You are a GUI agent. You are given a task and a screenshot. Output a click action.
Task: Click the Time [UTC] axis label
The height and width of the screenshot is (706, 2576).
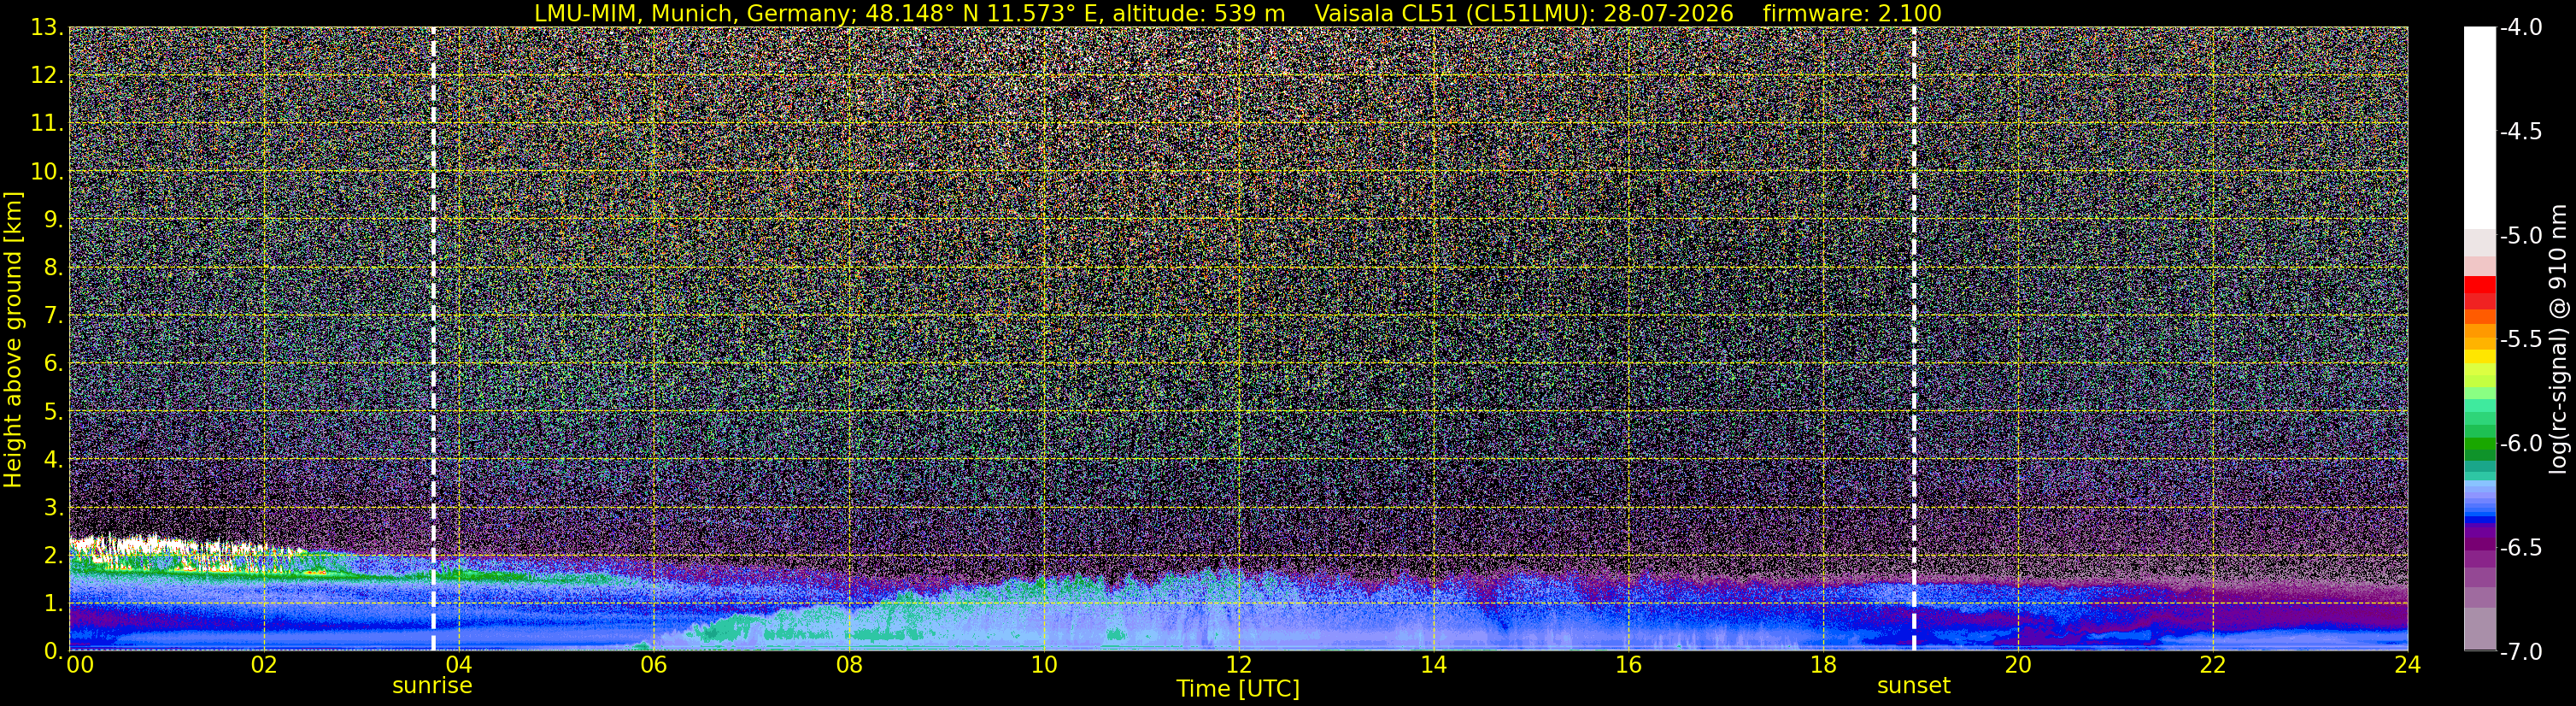pos(1238,689)
